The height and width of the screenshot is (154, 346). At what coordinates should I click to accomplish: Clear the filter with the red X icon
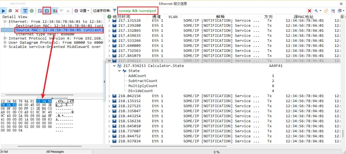309,11
